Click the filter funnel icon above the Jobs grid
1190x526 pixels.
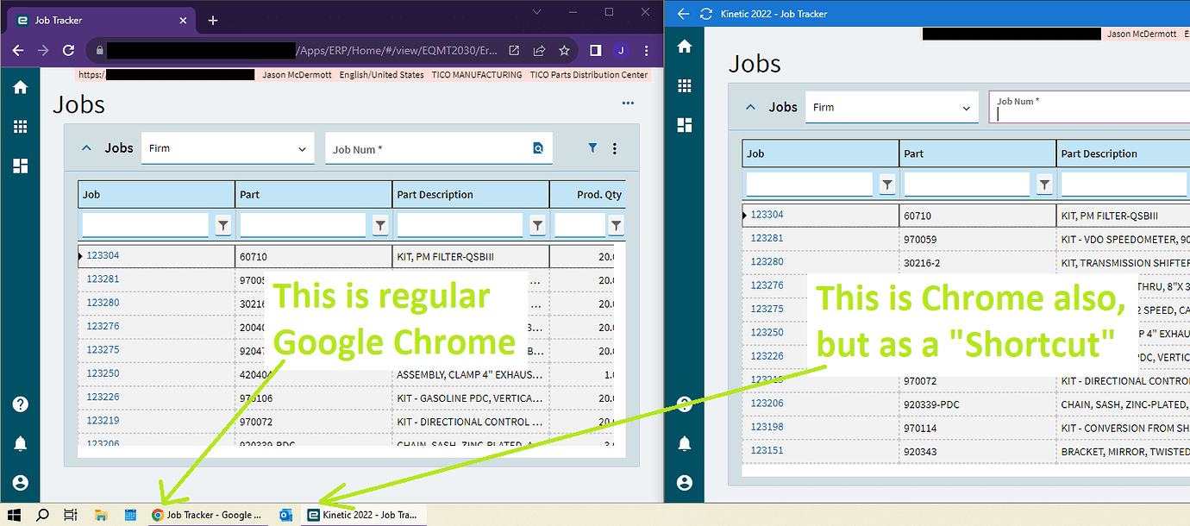(x=592, y=147)
